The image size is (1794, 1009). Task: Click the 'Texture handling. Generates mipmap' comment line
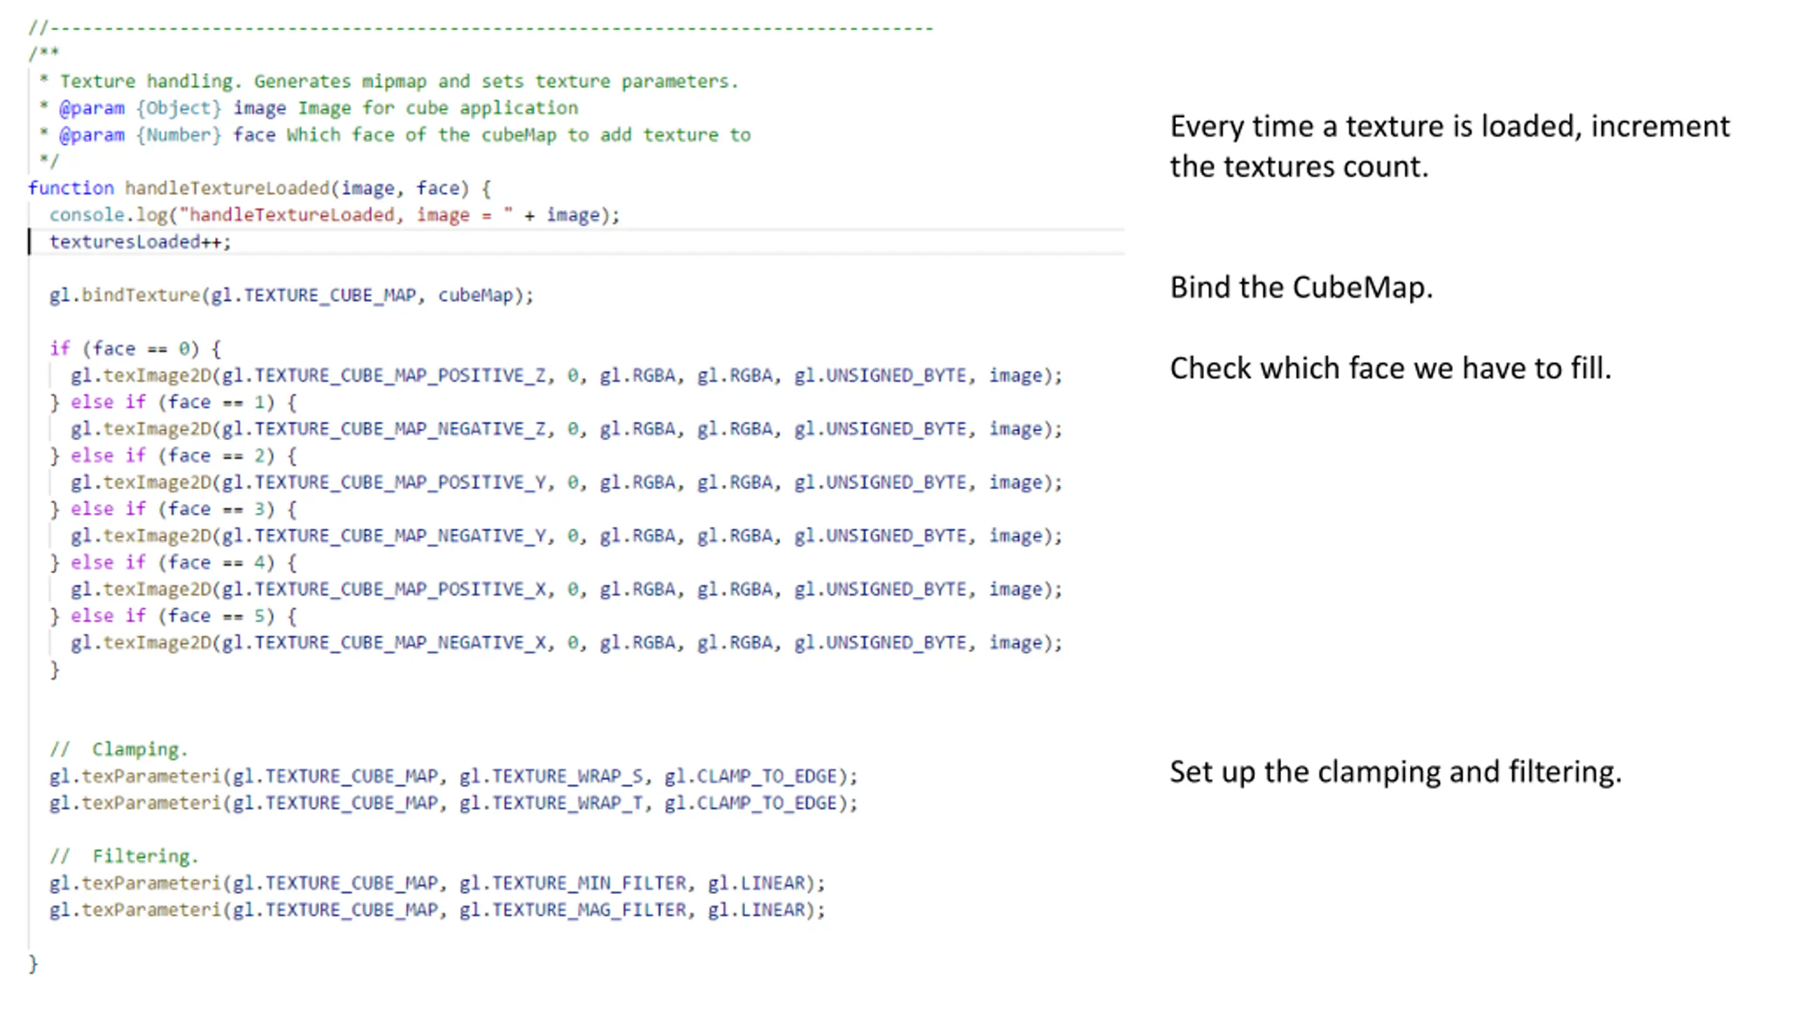point(389,81)
